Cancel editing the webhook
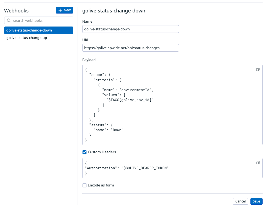This screenshot has width=267, height=208. 240,201
